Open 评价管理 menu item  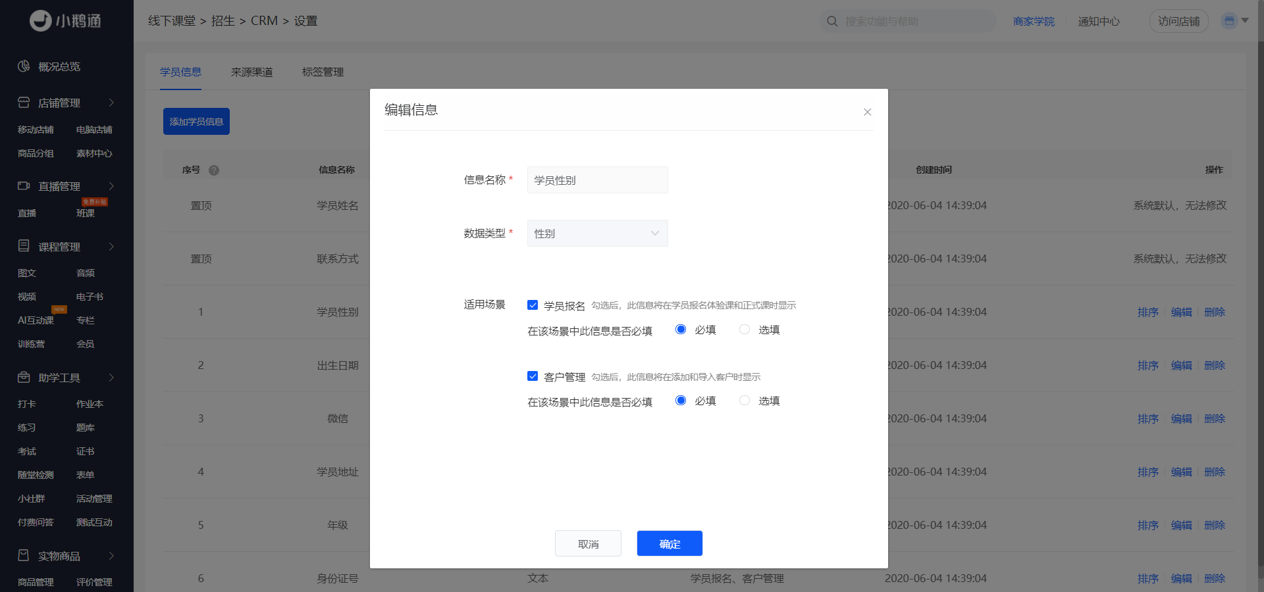click(x=94, y=582)
